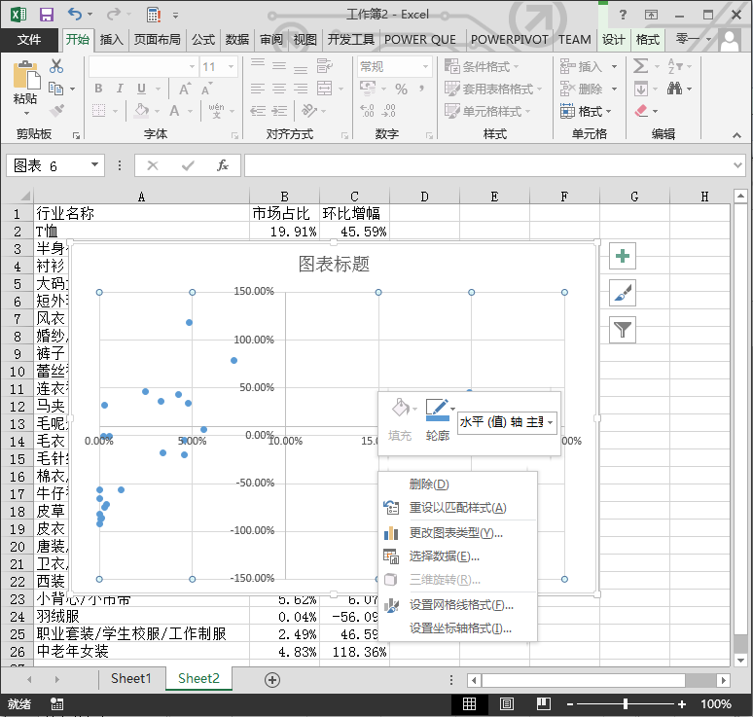Click the insert function fx icon

[223, 165]
